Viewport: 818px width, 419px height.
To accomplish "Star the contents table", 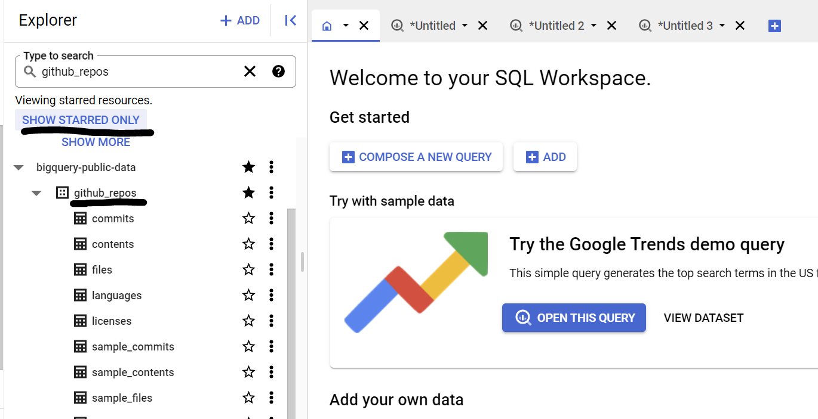I will (x=248, y=244).
